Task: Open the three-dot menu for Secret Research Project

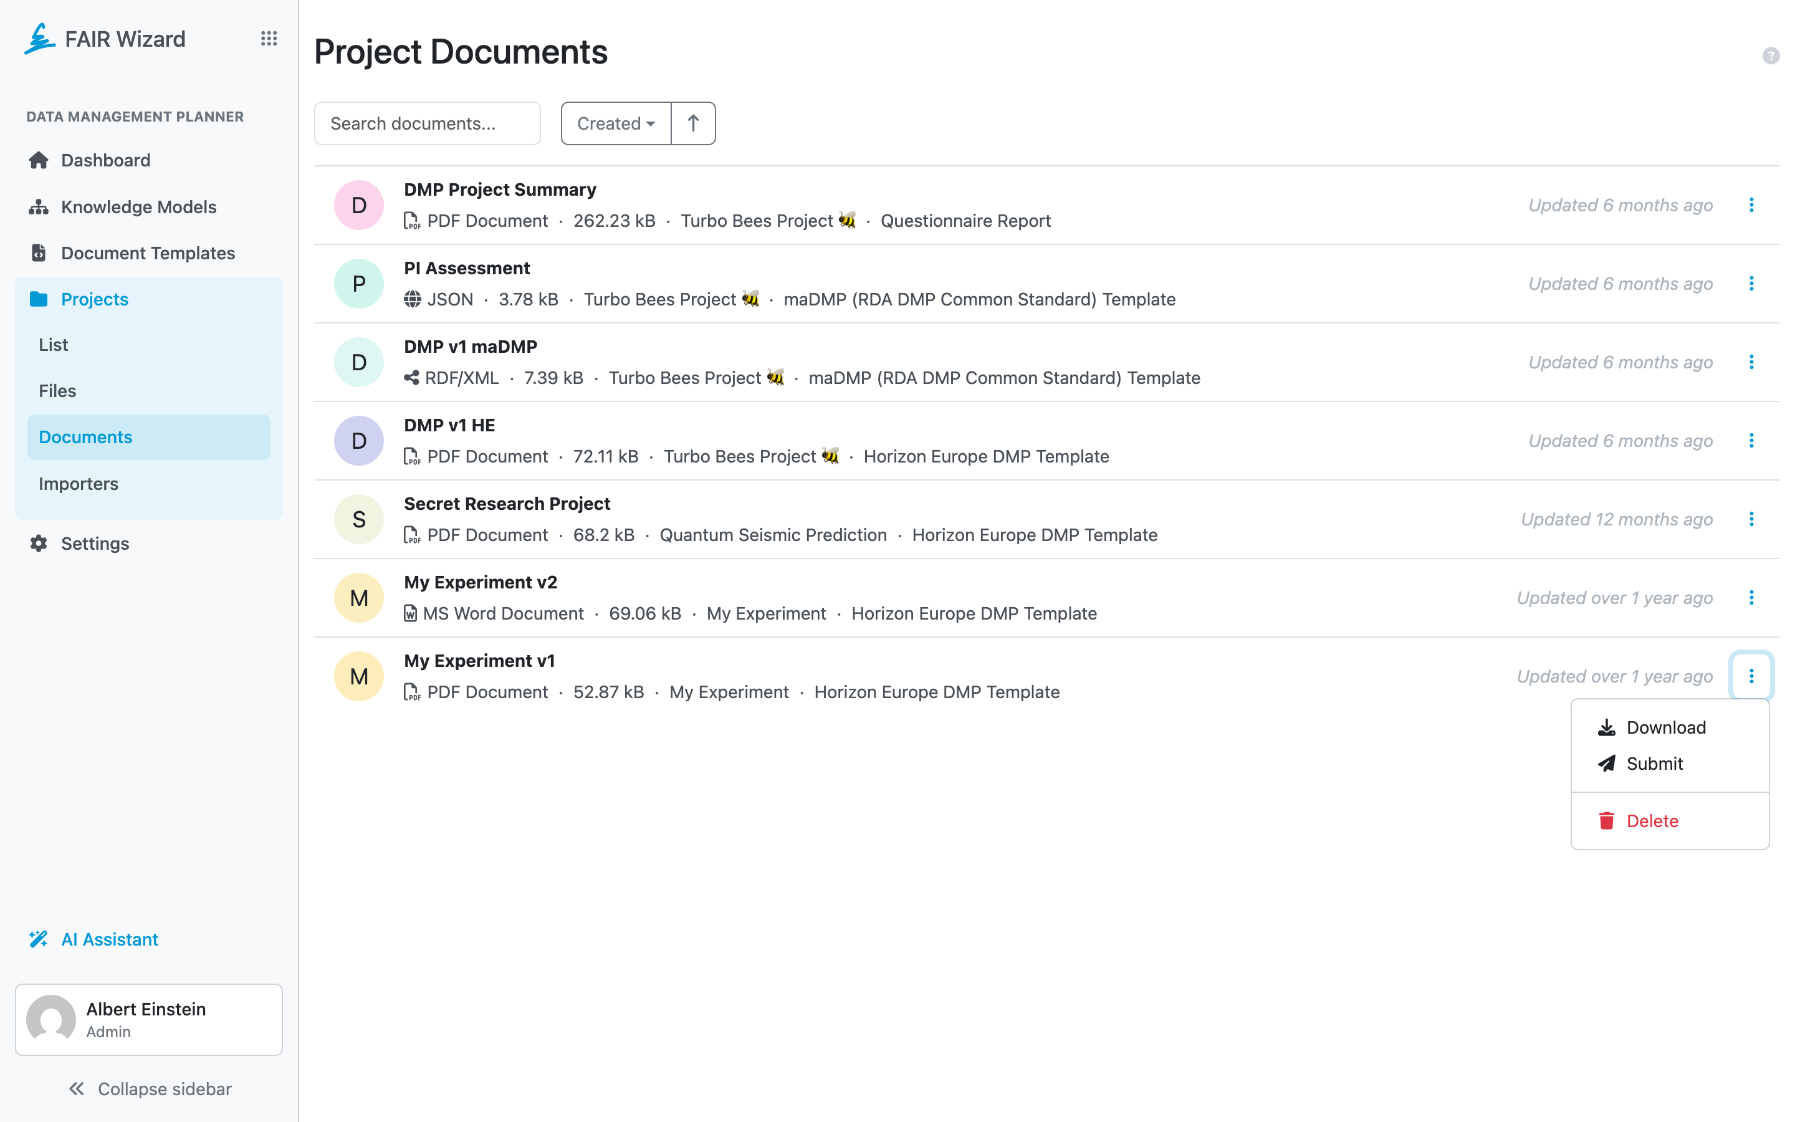Action: coord(1751,519)
